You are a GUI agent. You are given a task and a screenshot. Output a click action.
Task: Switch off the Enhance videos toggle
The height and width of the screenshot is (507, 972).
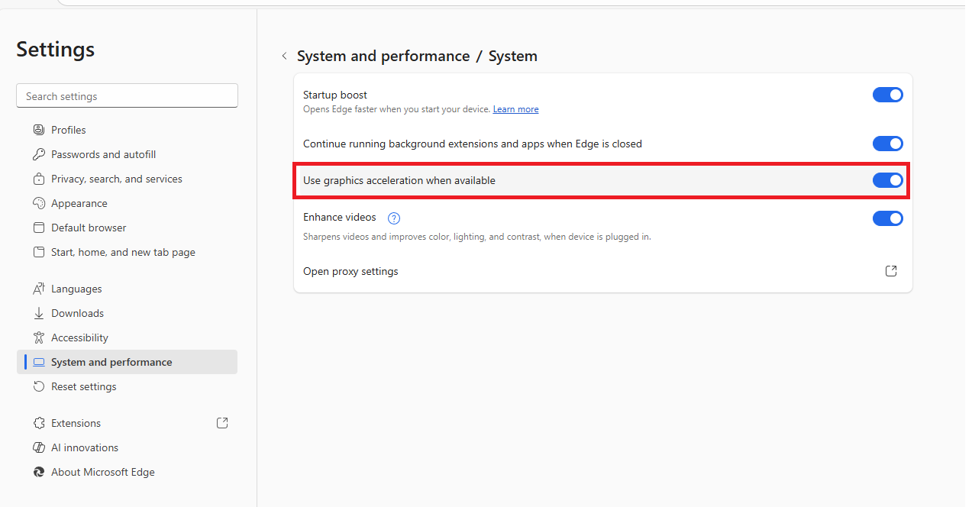pos(887,218)
